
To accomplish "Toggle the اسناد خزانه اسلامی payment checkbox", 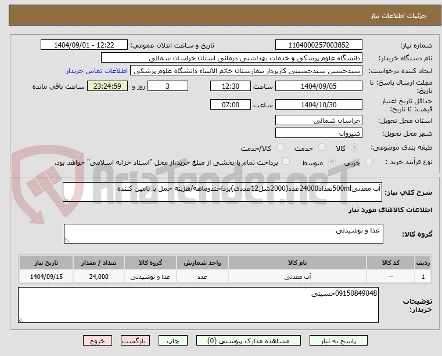I will pyautogui.click(x=286, y=161).
